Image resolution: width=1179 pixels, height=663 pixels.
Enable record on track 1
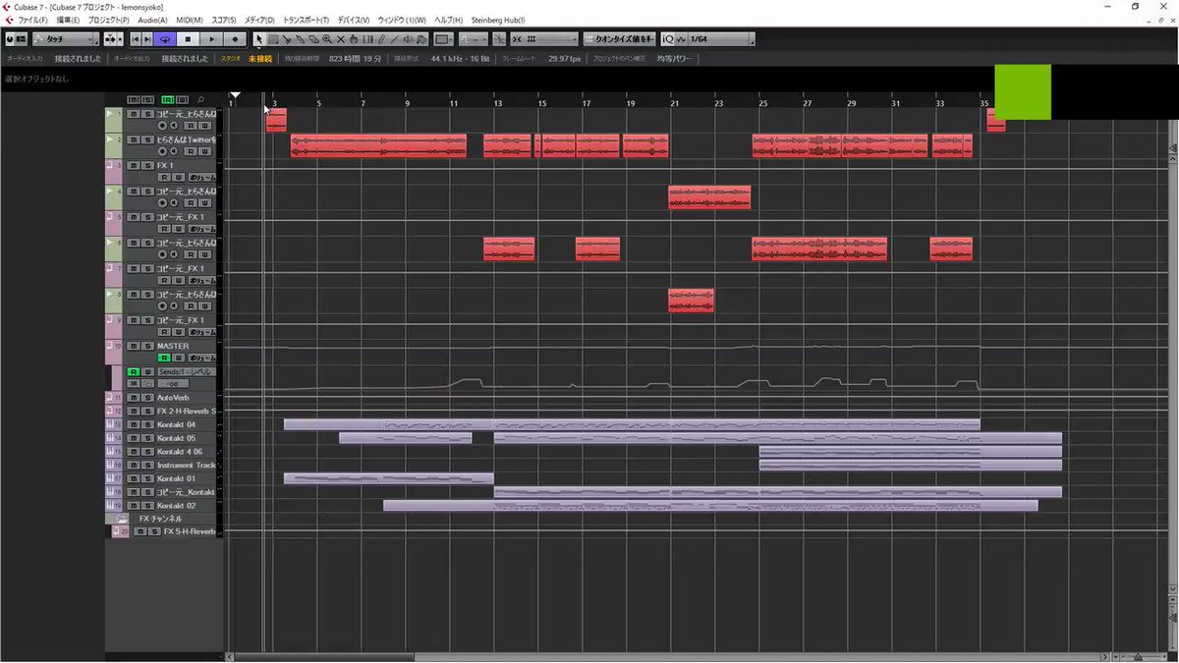[162, 126]
